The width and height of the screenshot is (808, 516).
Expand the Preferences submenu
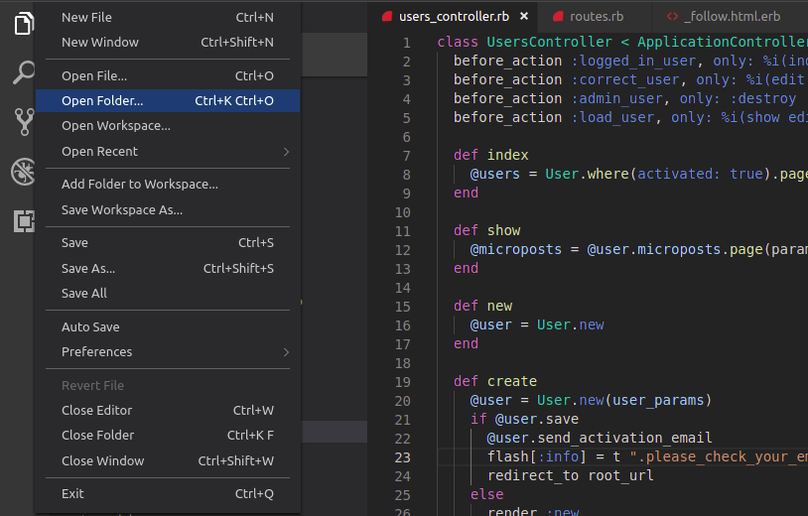click(168, 351)
